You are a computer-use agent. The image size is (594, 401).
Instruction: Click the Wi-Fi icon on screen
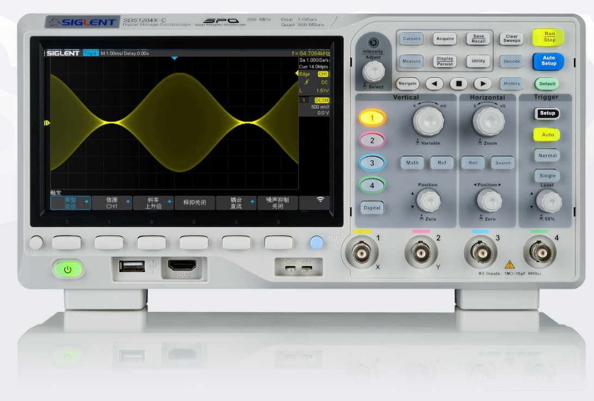[x=321, y=199]
